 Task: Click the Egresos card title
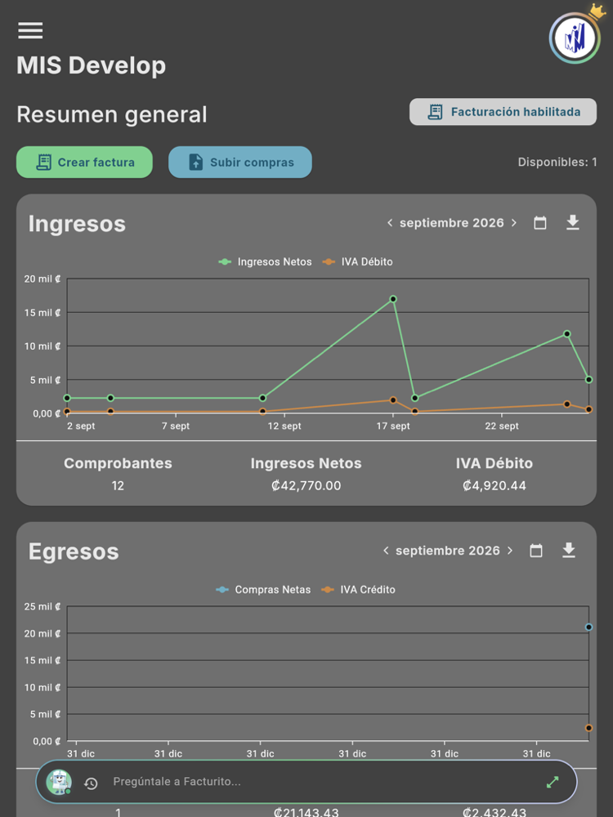[74, 551]
